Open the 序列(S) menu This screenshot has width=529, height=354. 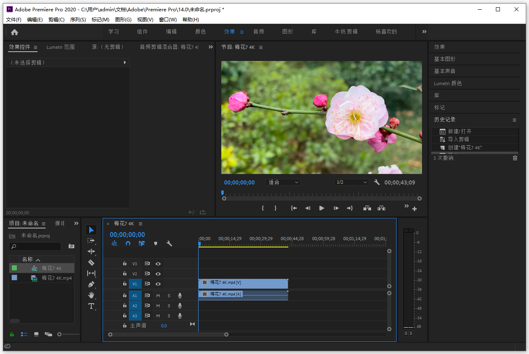tap(78, 19)
